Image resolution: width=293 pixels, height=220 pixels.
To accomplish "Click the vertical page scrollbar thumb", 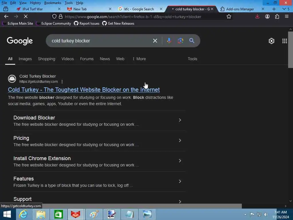I will click(x=290, y=50).
